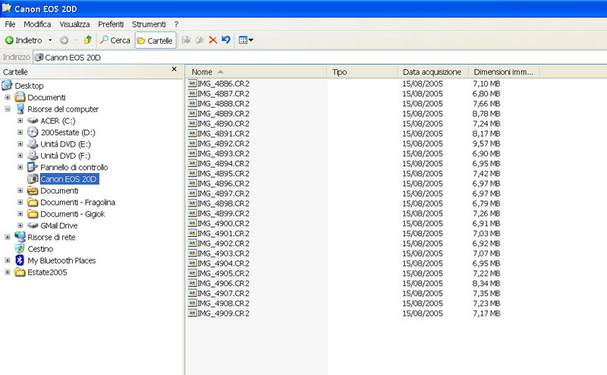Click the Cerca search button
Screen dimensions: 607x375
(115, 40)
